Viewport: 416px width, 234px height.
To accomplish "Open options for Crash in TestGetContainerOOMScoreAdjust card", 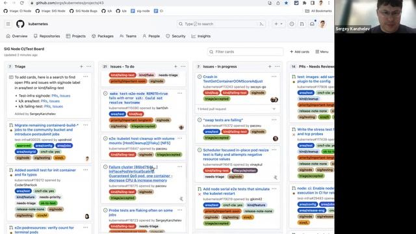I will click(274, 77).
